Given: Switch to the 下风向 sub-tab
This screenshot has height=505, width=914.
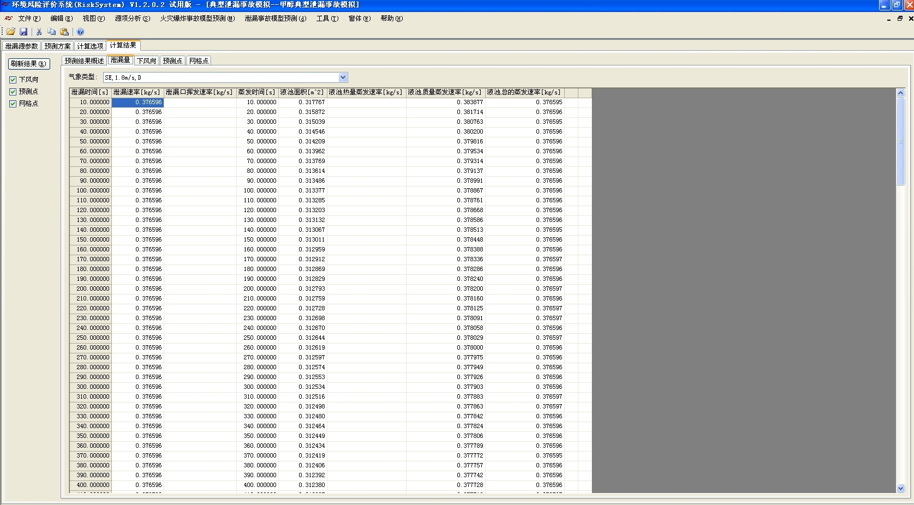Looking at the screenshot, I should (146, 61).
